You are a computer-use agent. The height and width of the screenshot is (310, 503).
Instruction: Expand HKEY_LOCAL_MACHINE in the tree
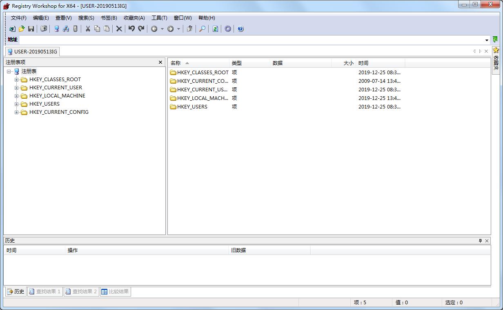(x=17, y=96)
